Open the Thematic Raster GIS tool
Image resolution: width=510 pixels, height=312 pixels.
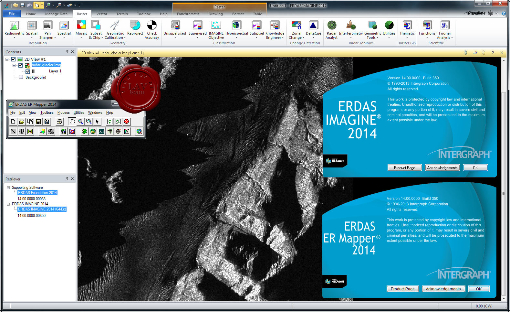407,29
